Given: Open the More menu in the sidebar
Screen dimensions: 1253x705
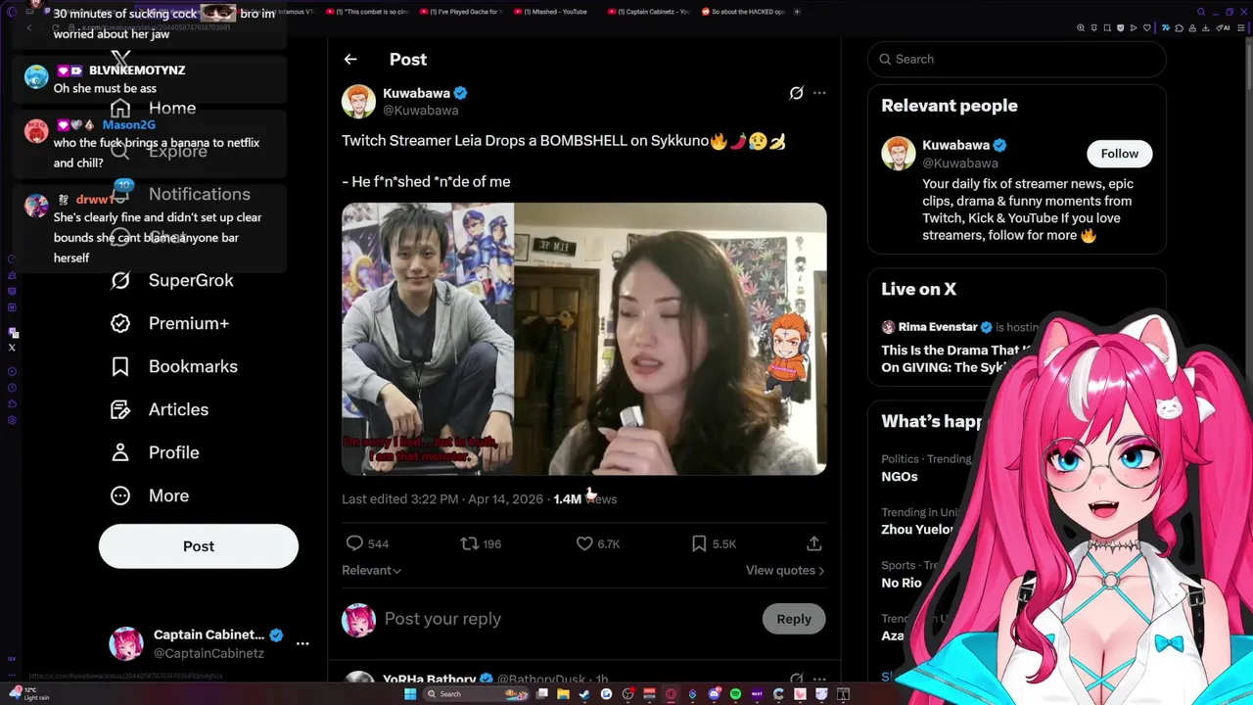Looking at the screenshot, I should [x=168, y=495].
